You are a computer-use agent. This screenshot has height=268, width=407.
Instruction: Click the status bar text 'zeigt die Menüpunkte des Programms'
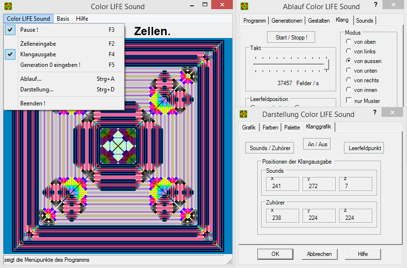pyautogui.click(x=47, y=260)
